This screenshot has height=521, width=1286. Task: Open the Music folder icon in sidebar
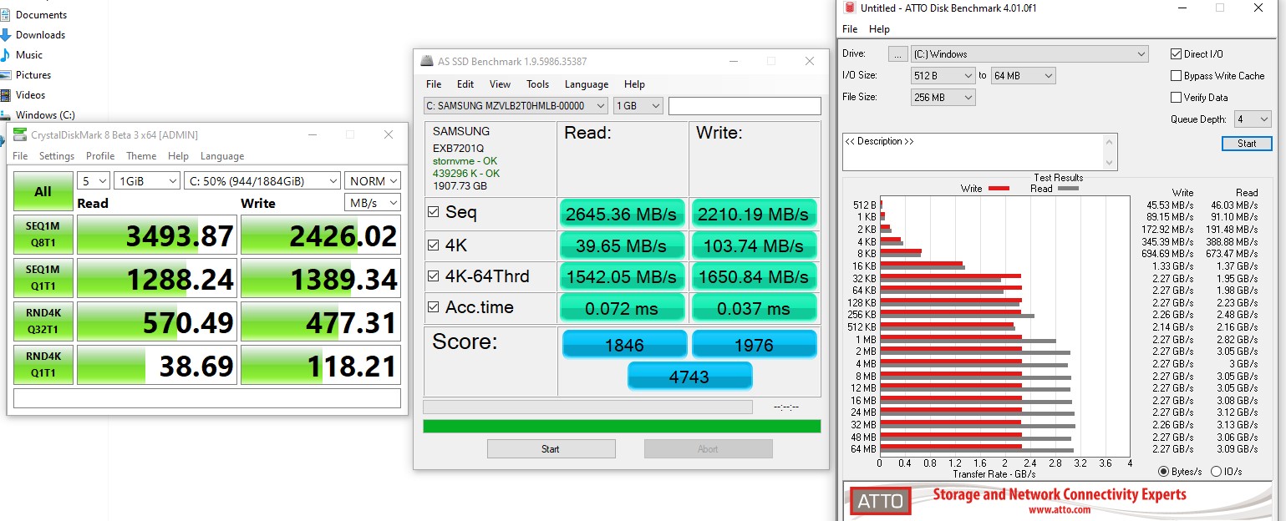click(x=6, y=55)
